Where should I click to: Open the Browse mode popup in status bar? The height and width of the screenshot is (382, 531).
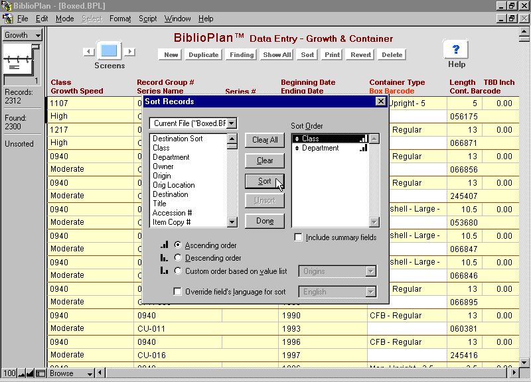coord(71,373)
